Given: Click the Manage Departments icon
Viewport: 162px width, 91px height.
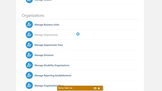Looking at the screenshot, I should tap(29, 35).
